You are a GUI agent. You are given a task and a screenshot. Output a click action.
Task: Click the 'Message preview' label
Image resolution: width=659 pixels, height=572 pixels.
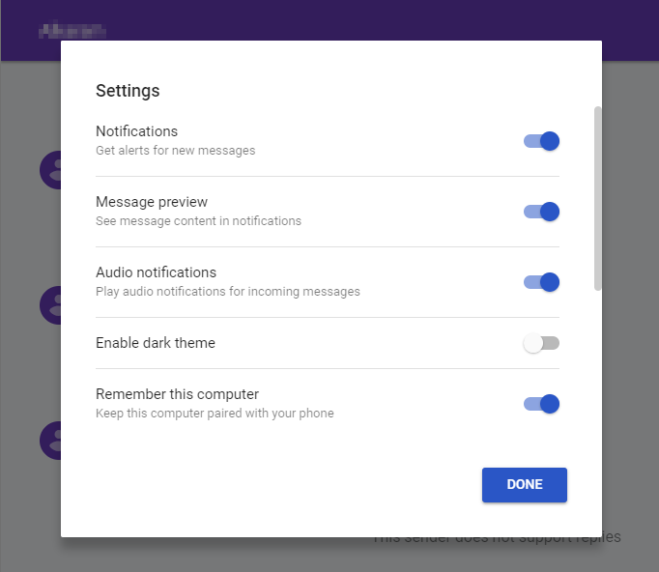tap(152, 202)
